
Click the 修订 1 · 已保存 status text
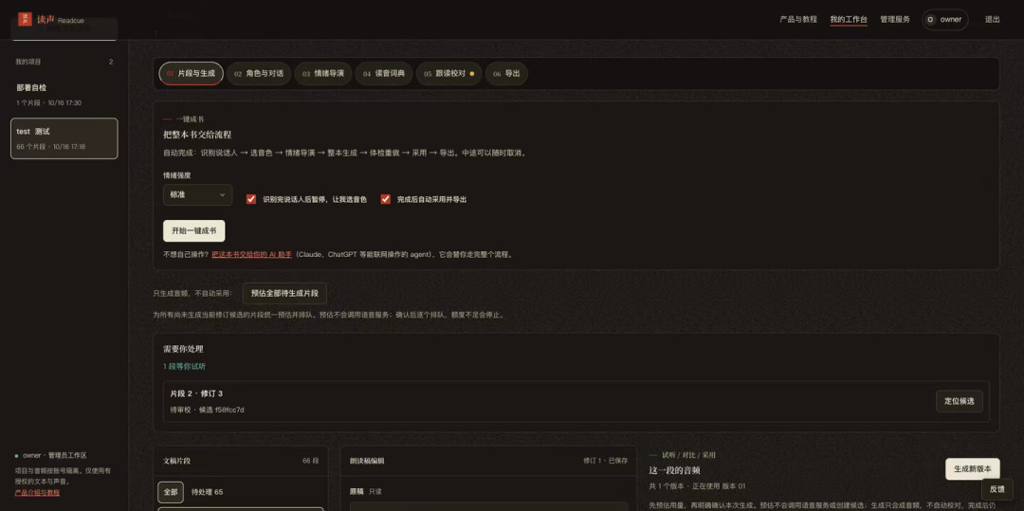coord(605,460)
